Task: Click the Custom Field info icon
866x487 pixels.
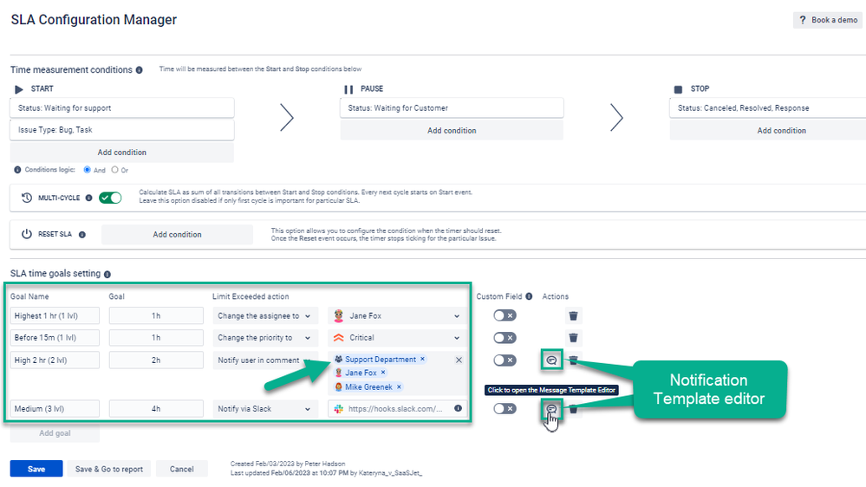Action: coord(529,296)
